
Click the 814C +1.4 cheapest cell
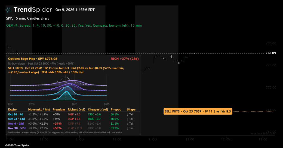point(94,124)
